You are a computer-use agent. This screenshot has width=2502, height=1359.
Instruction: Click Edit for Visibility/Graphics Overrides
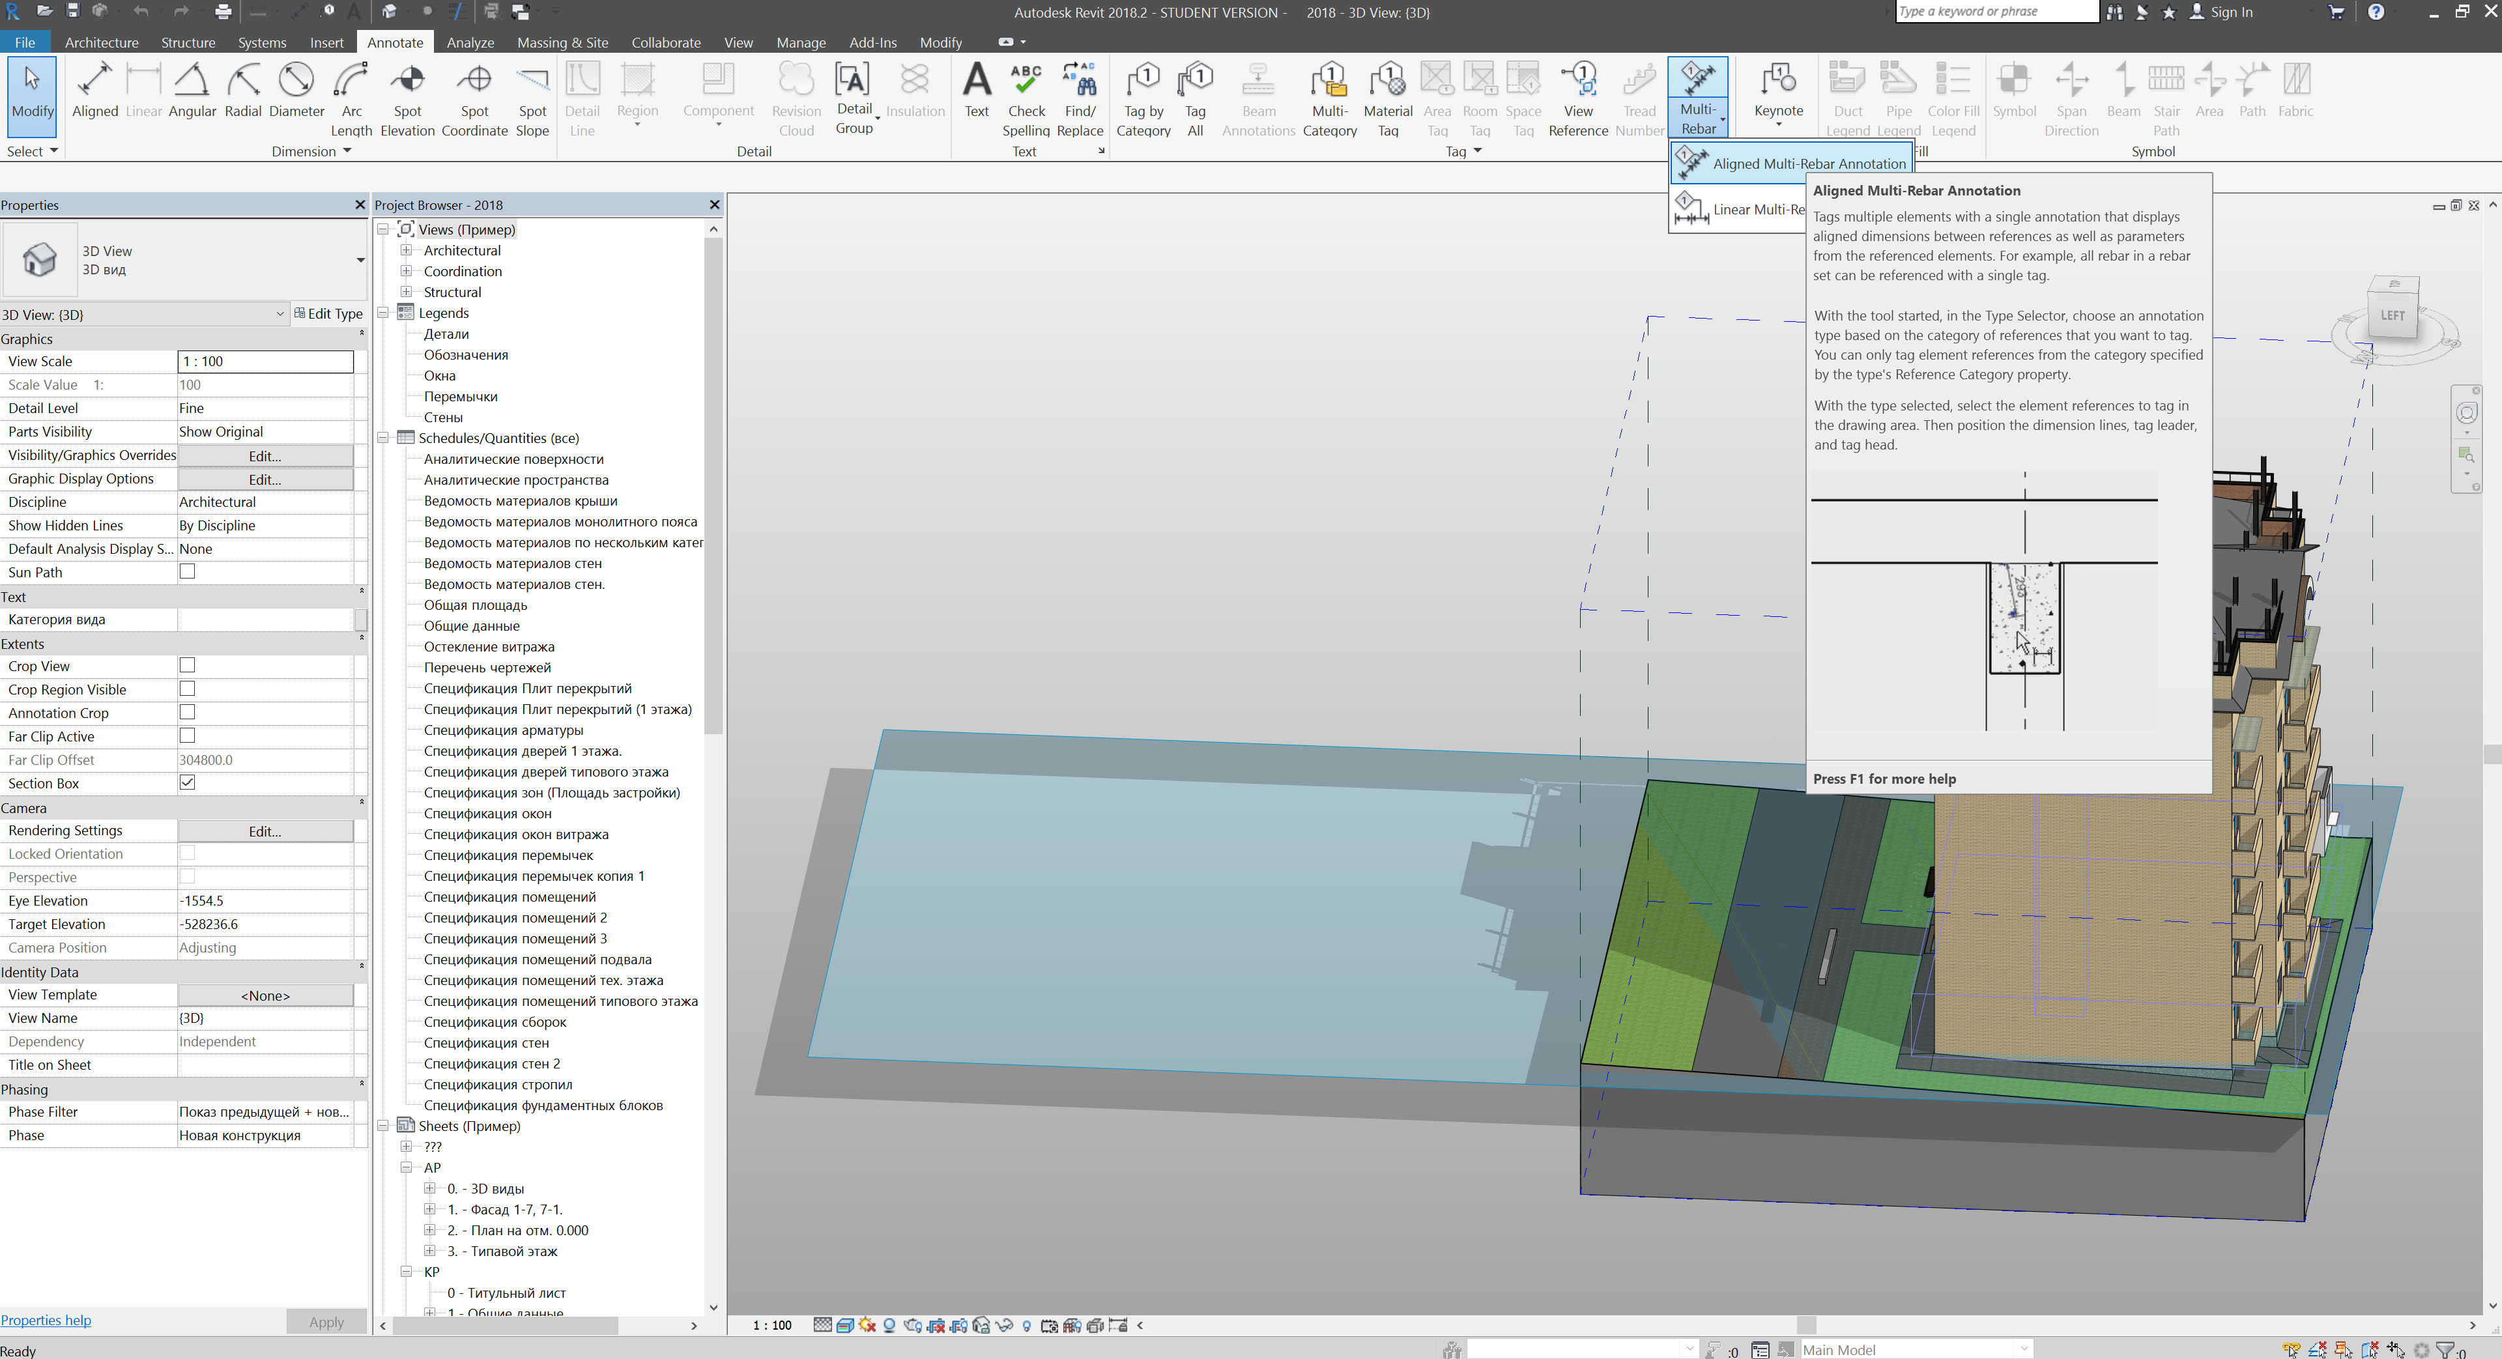[x=264, y=455]
